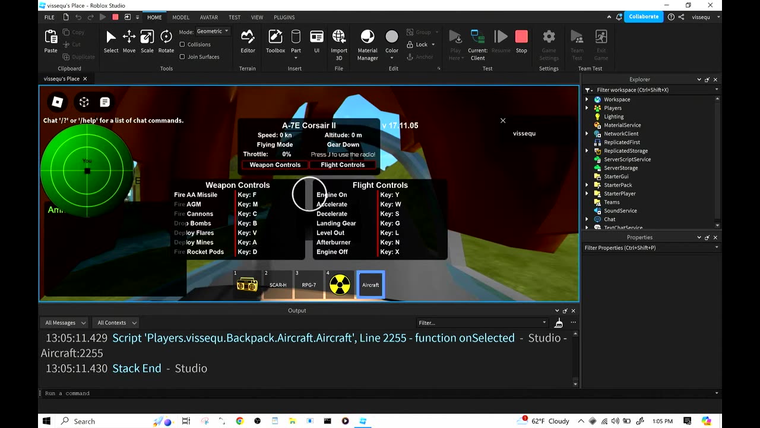Expand the StarterPlayer tree node

coord(587,194)
